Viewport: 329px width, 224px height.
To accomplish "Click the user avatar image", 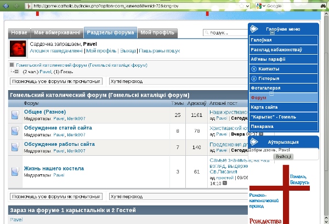I will [x=19, y=50].
